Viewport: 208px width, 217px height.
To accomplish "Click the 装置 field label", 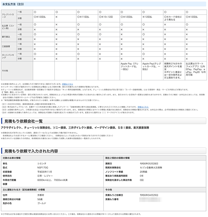I will click(5, 184).
